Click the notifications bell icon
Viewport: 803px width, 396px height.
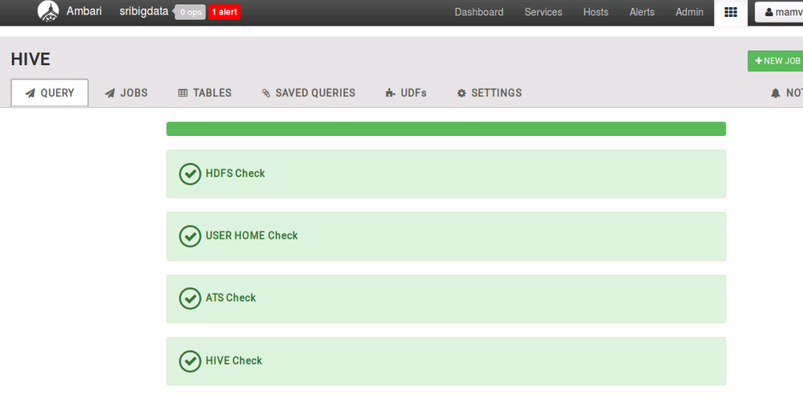(776, 93)
